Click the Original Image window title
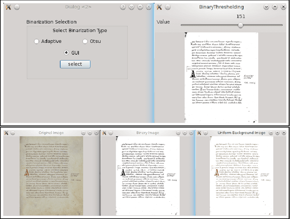This screenshot has height=219, width=290. pos(51,133)
